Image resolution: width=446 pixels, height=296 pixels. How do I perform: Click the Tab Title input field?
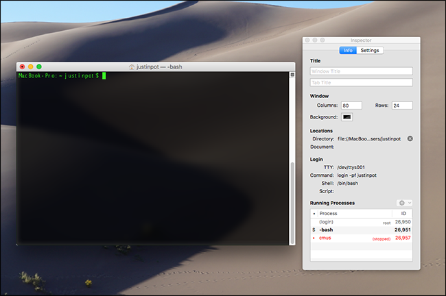[361, 82]
